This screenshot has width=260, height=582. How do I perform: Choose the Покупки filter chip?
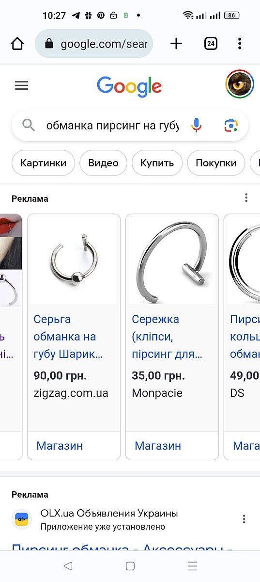click(x=216, y=163)
